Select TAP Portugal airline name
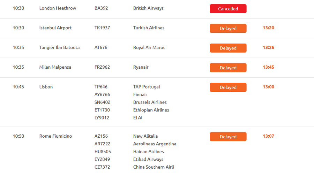Screen dimensions: 314x176 click(x=147, y=87)
